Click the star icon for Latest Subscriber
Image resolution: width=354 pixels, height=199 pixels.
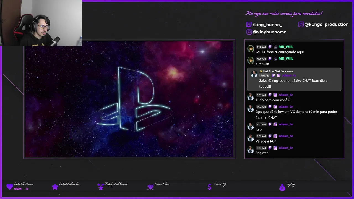tap(55, 187)
